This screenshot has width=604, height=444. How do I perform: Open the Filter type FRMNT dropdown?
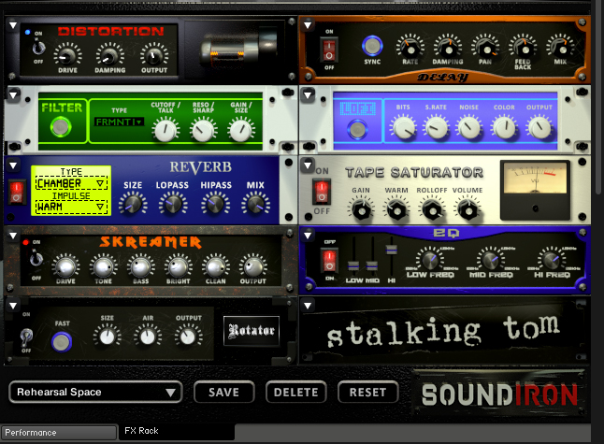coord(118,122)
